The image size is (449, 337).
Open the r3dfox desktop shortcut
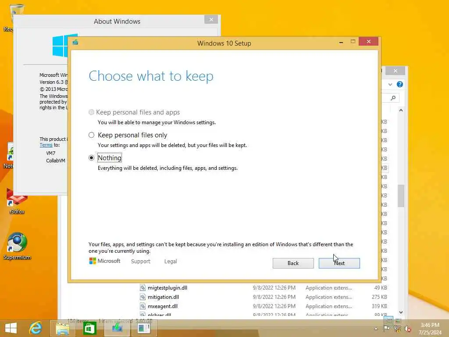(x=17, y=201)
